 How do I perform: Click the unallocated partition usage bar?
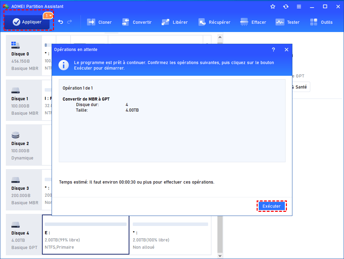[x=171, y=224]
